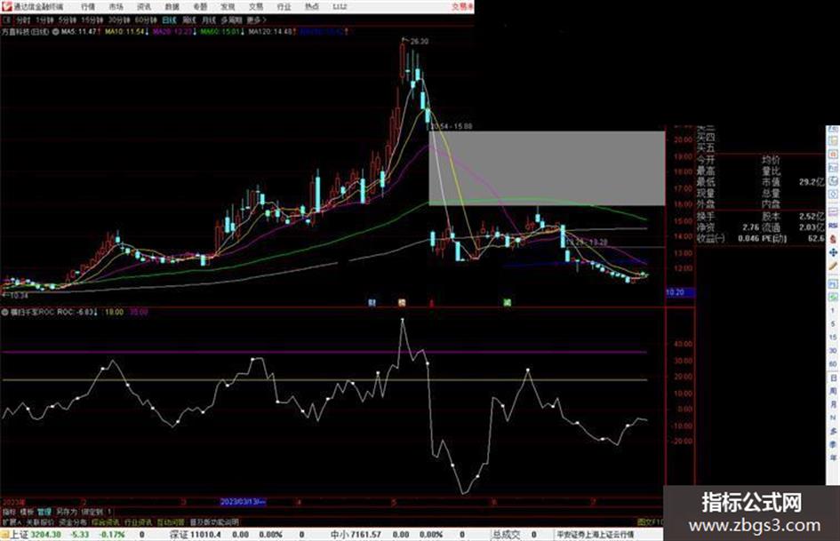Screen dimensions: 840x541
Task: Select the 日 daily shortcut in right sidebar
Action: tap(833, 378)
